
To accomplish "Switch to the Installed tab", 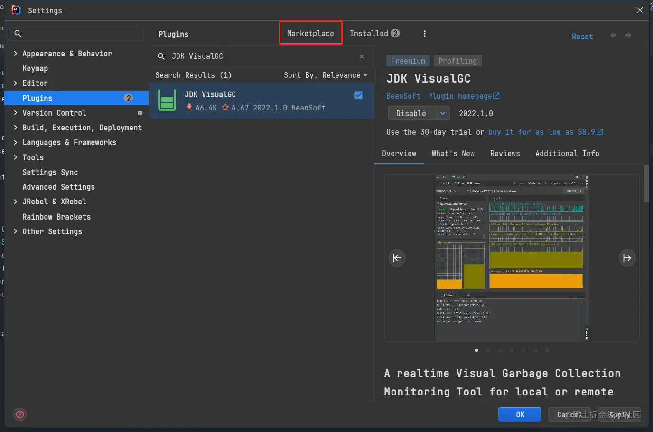I will [x=374, y=33].
